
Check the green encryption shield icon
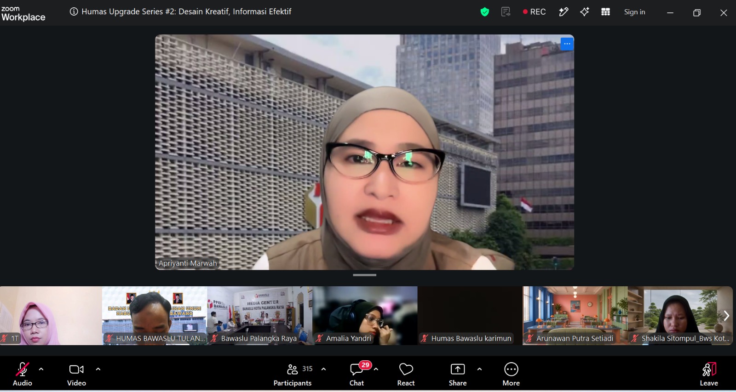(485, 12)
